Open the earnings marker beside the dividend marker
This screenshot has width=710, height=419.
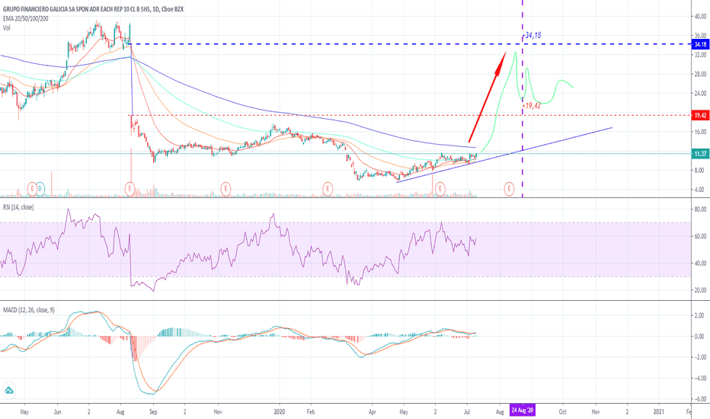tap(32, 188)
